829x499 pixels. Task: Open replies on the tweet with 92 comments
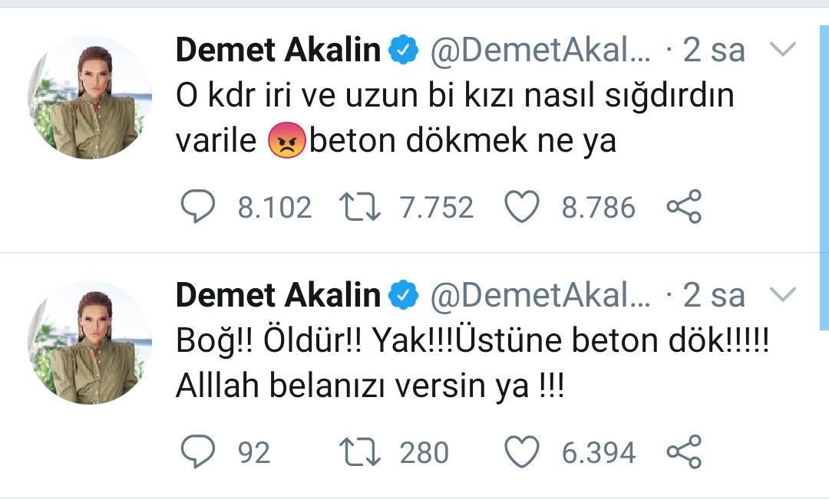click(x=198, y=451)
